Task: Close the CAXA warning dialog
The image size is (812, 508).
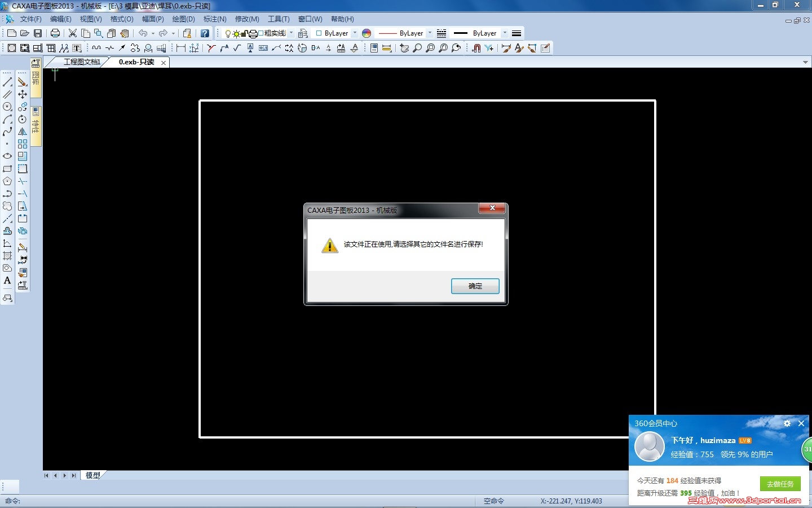Action: [x=492, y=208]
